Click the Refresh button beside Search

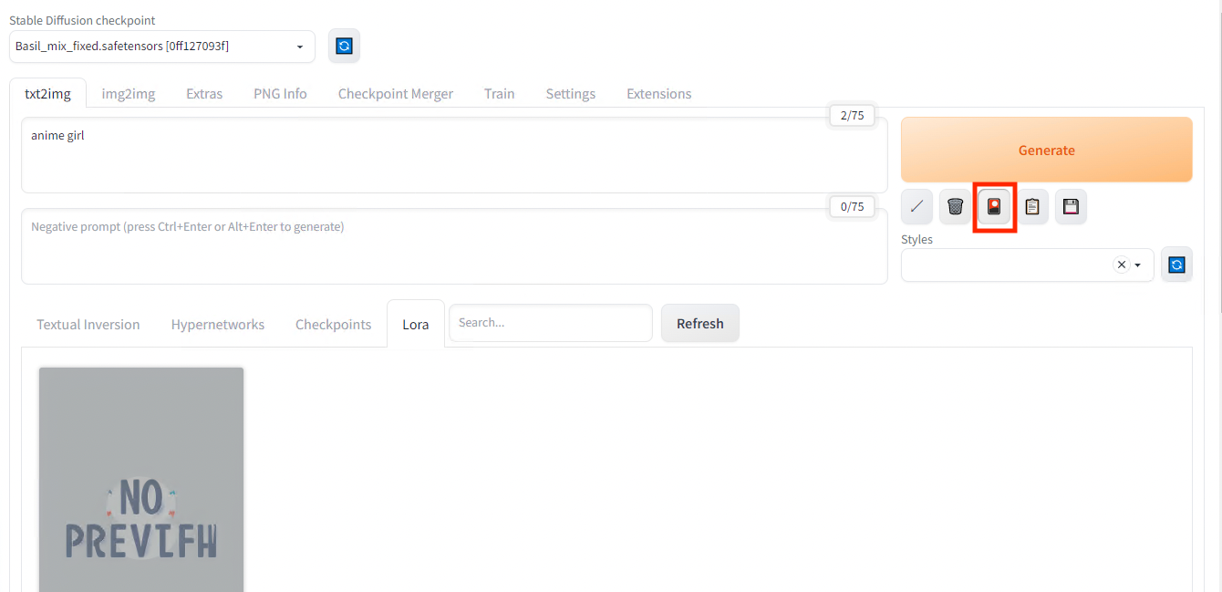pos(700,324)
